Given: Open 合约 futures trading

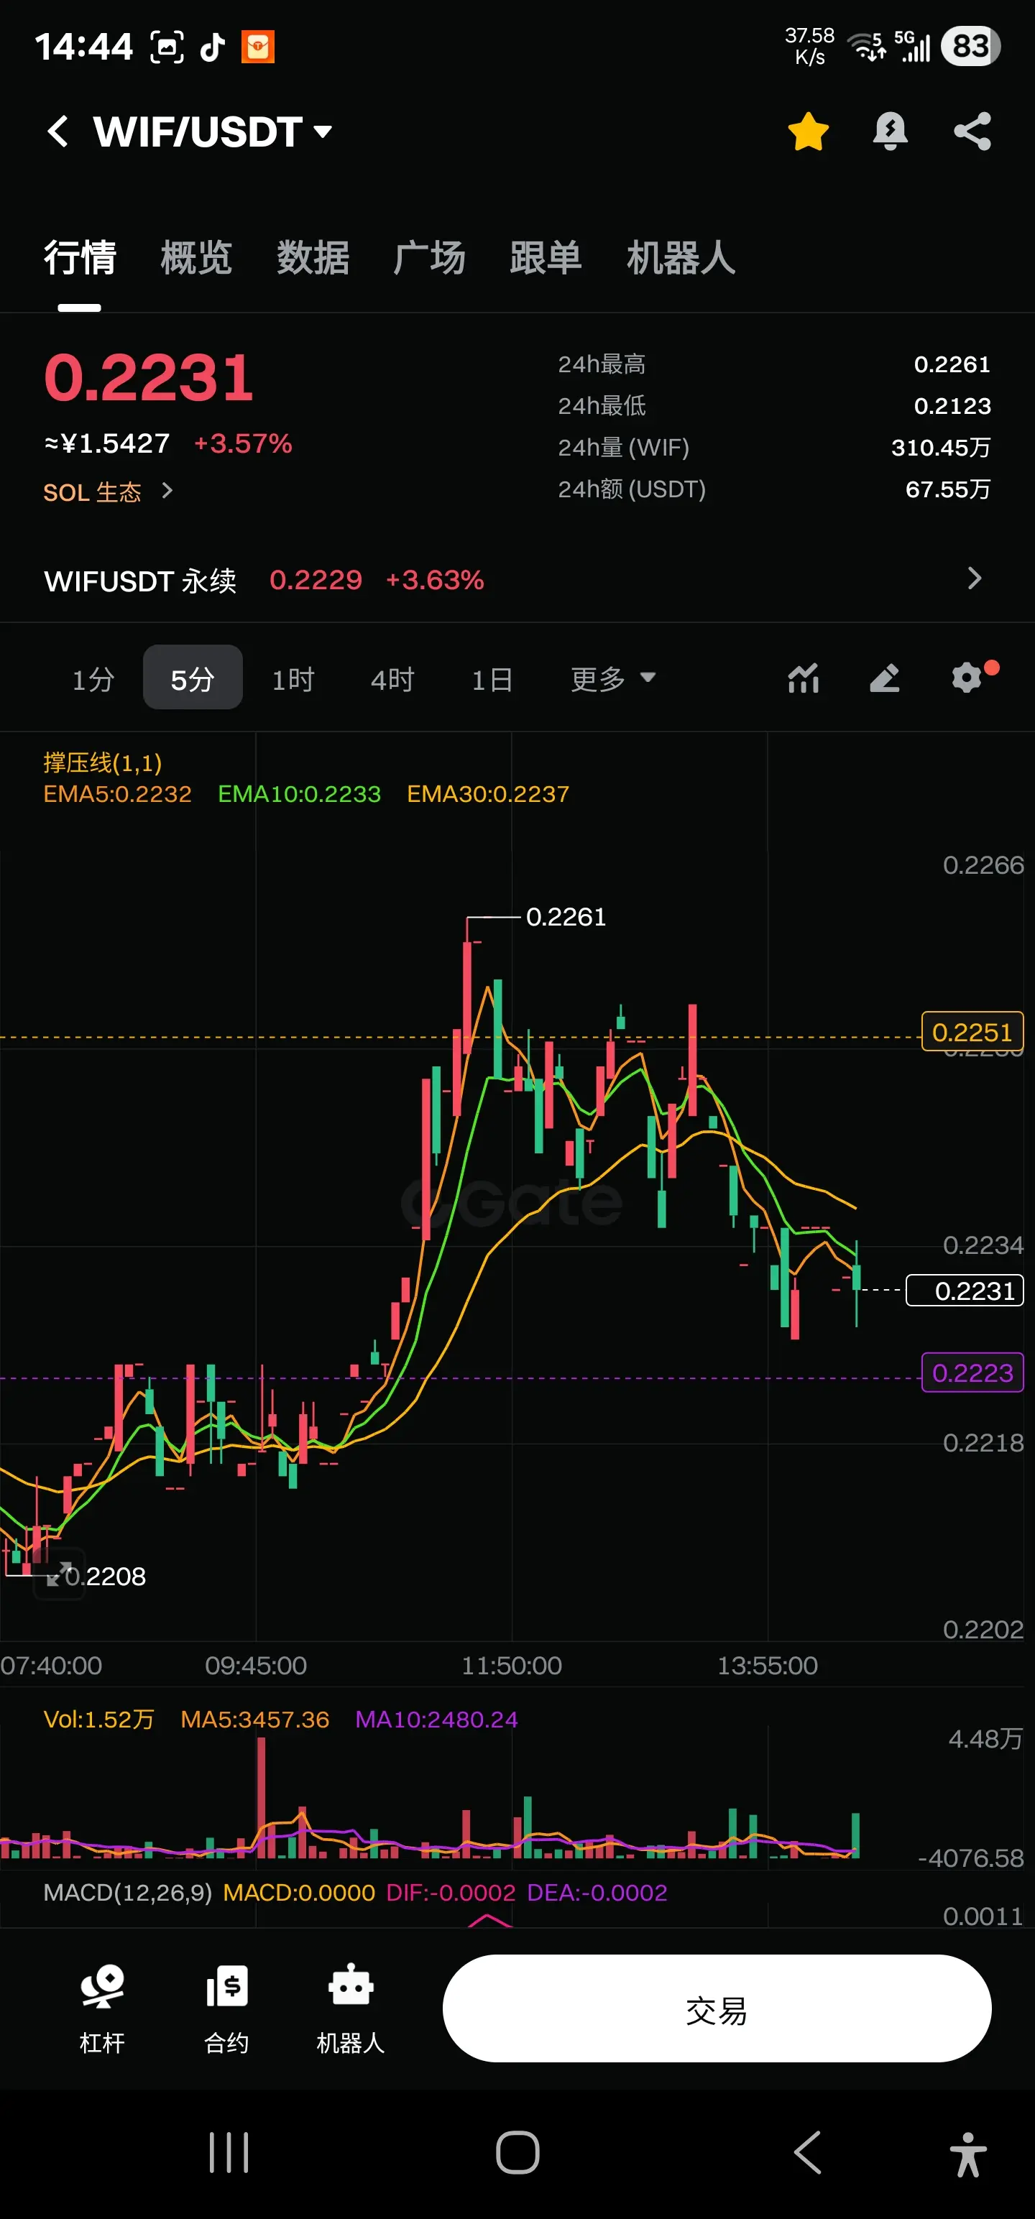Looking at the screenshot, I should [226, 2009].
